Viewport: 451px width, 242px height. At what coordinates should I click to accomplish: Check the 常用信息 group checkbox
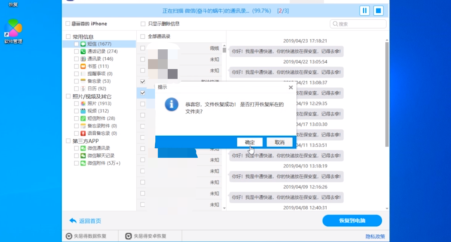(x=68, y=37)
